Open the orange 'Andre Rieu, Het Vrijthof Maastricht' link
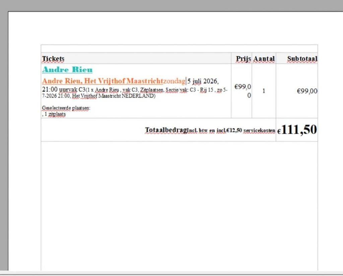Viewport: 343px width, 276px height. [x=102, y=81]
